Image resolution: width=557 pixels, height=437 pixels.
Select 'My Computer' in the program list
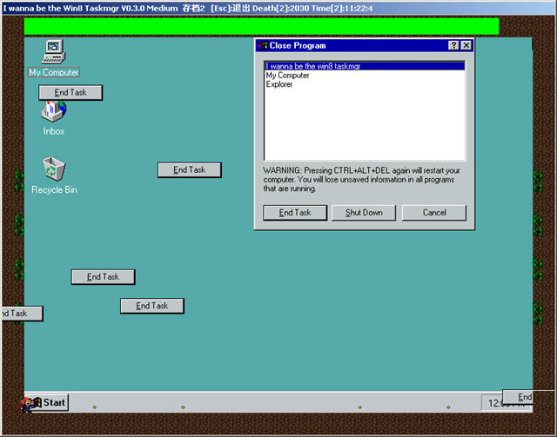(x=287, y=76)
